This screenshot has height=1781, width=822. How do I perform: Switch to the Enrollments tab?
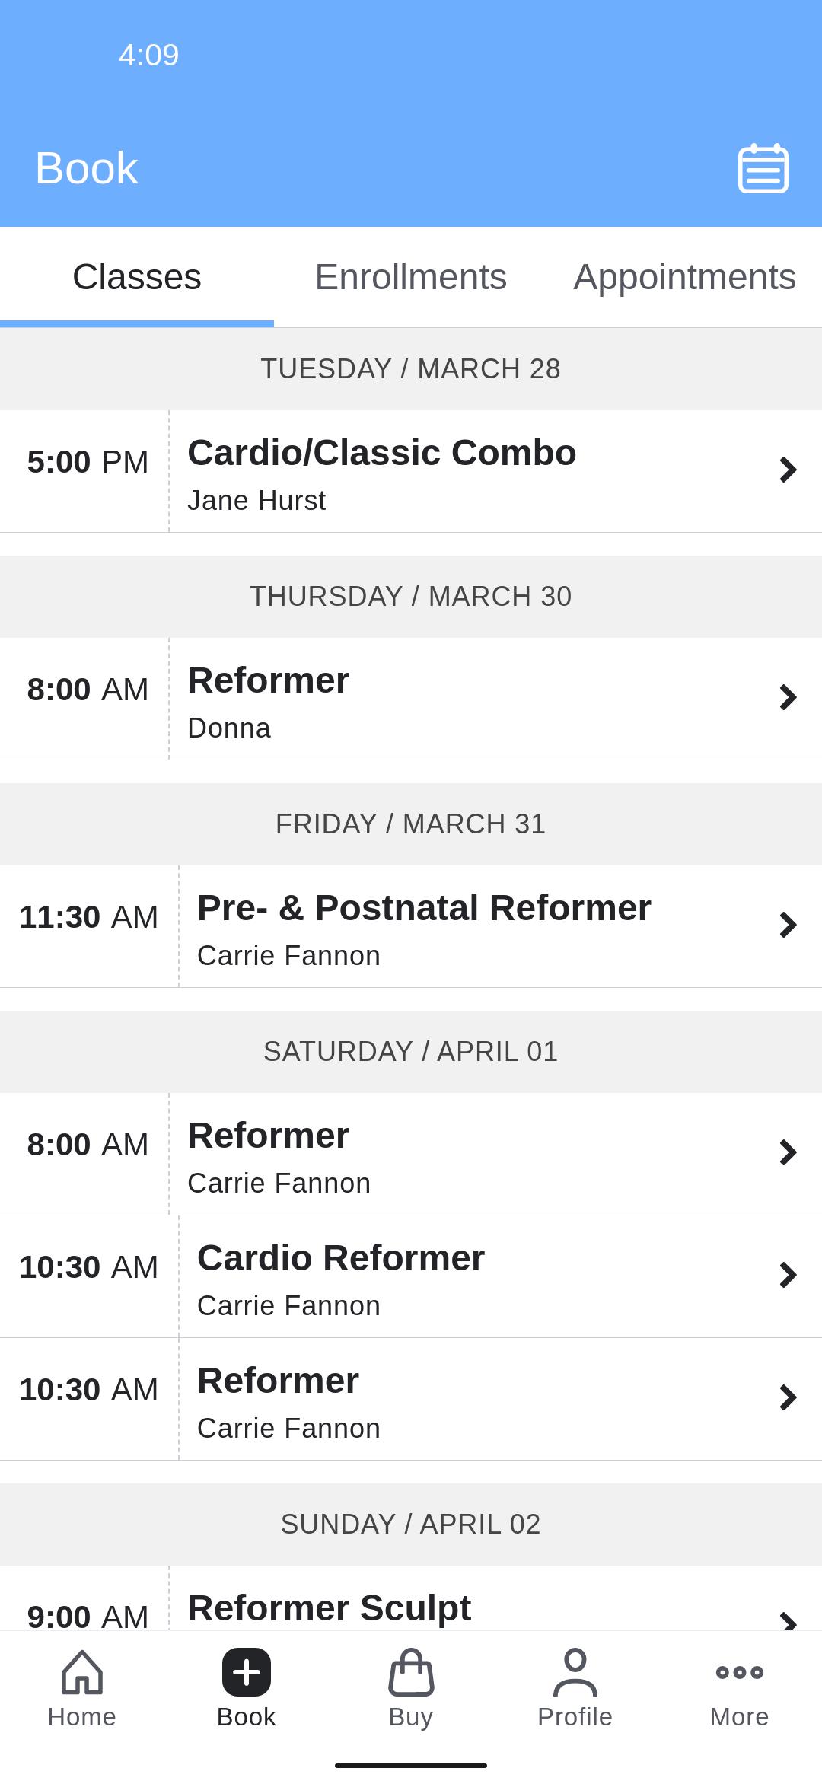(x=411, y=277)
